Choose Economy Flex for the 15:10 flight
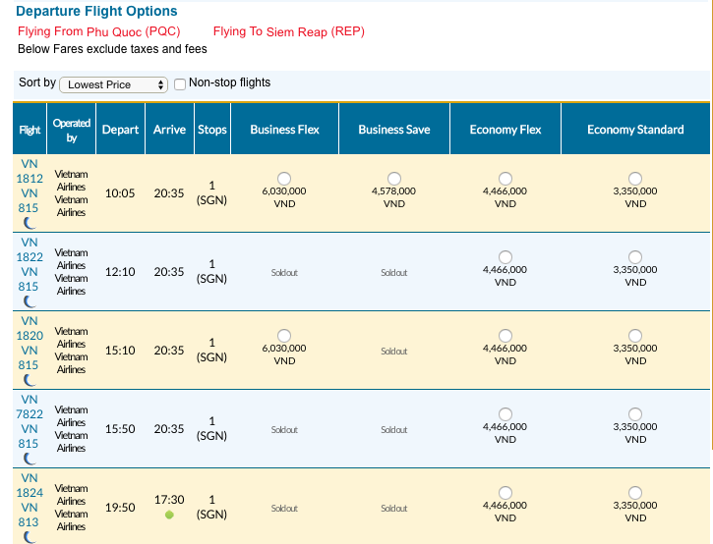This screenshot has height=544, width=713. pyautogui.click(x=505, y=336)
